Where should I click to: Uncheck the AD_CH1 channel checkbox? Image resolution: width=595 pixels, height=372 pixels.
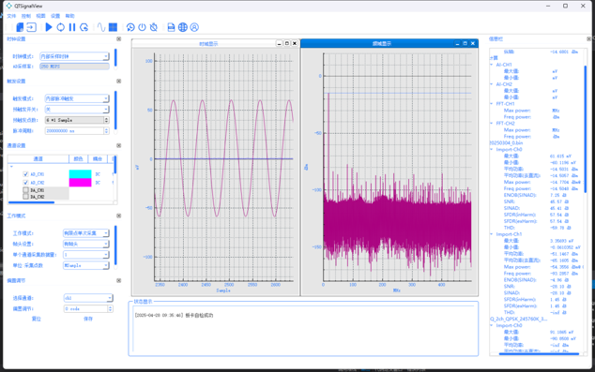25,174
